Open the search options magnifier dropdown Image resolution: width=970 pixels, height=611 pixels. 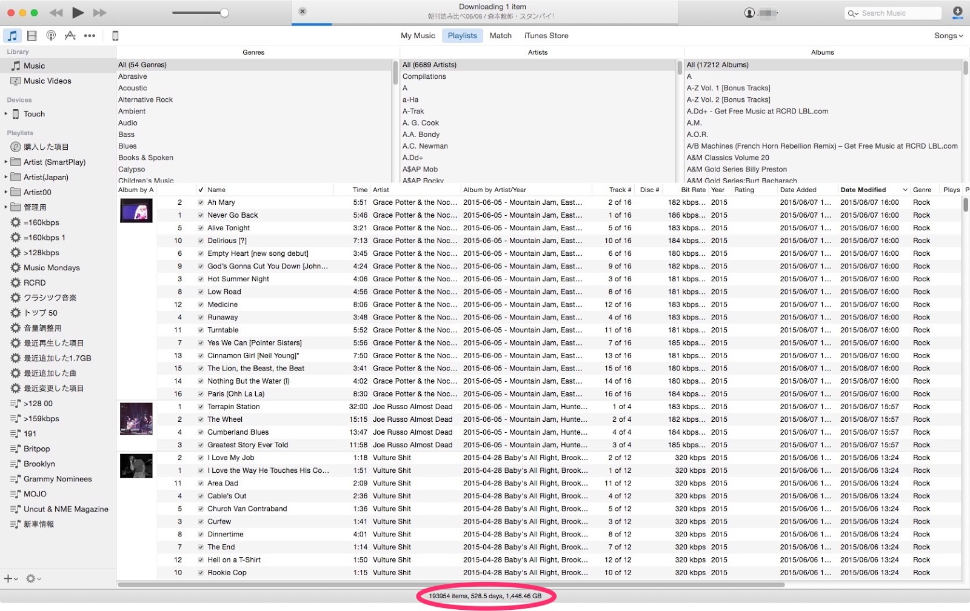853,13
